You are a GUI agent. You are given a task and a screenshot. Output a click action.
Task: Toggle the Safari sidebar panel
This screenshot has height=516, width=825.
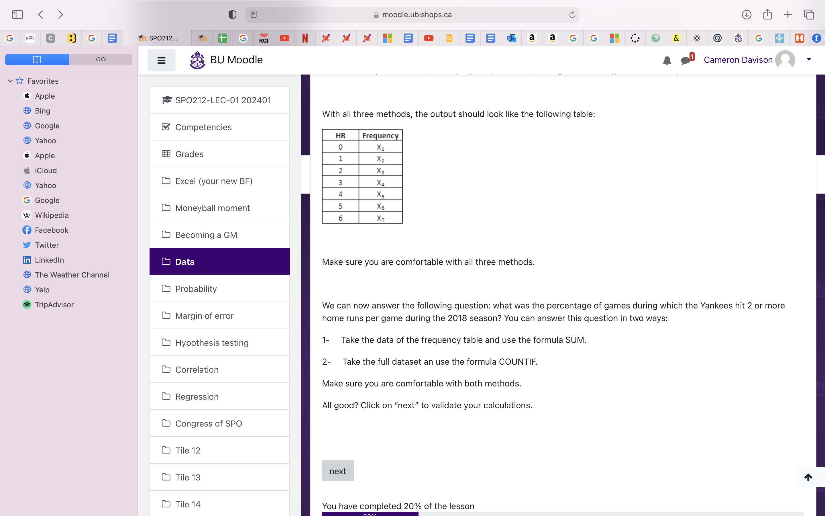[x=17, y=15]
